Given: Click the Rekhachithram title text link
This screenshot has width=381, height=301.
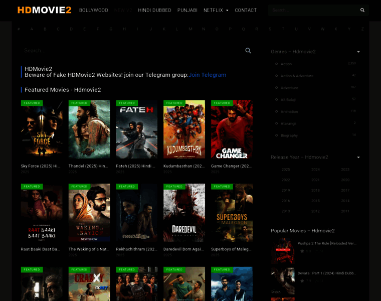Looking at the screenshot, I should (136, 249).
